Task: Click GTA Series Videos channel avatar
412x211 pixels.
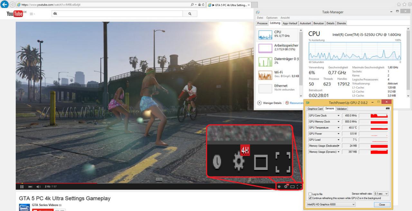Action: (24, 207)
